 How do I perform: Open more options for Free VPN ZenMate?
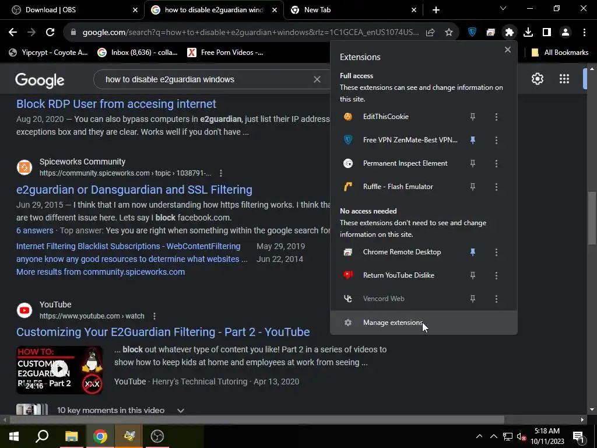(x=496, y=140)
